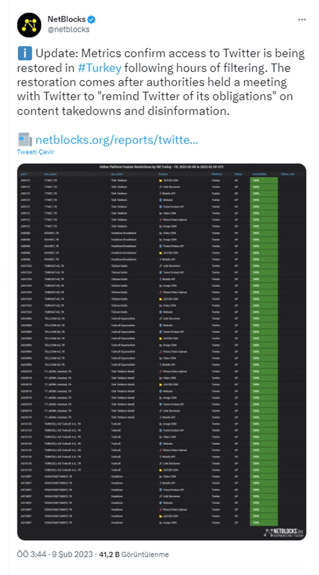The image size is (319, 575).
Task: Open the attached table image thumbnail
Action: point(162,352)
